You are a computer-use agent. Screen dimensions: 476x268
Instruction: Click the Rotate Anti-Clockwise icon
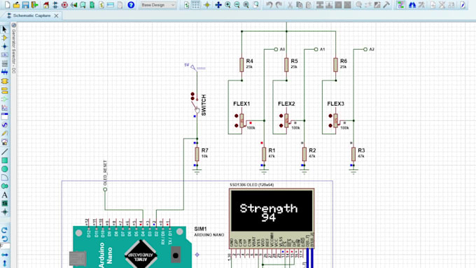[5, 239]
